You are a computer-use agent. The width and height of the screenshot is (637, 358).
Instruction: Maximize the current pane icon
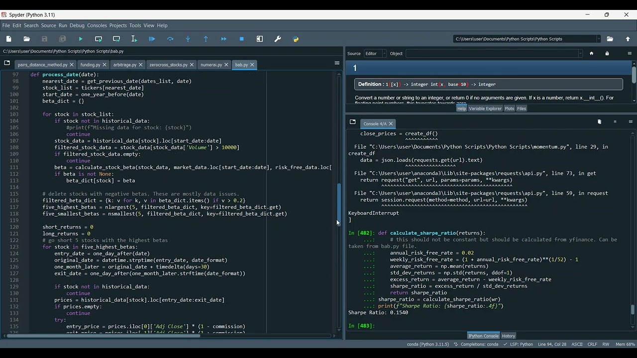coord(260,39)
